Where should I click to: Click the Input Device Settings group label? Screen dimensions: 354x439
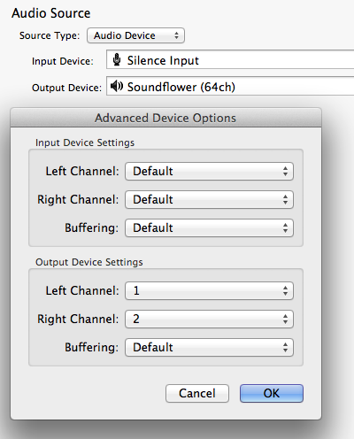pos(85,142)
